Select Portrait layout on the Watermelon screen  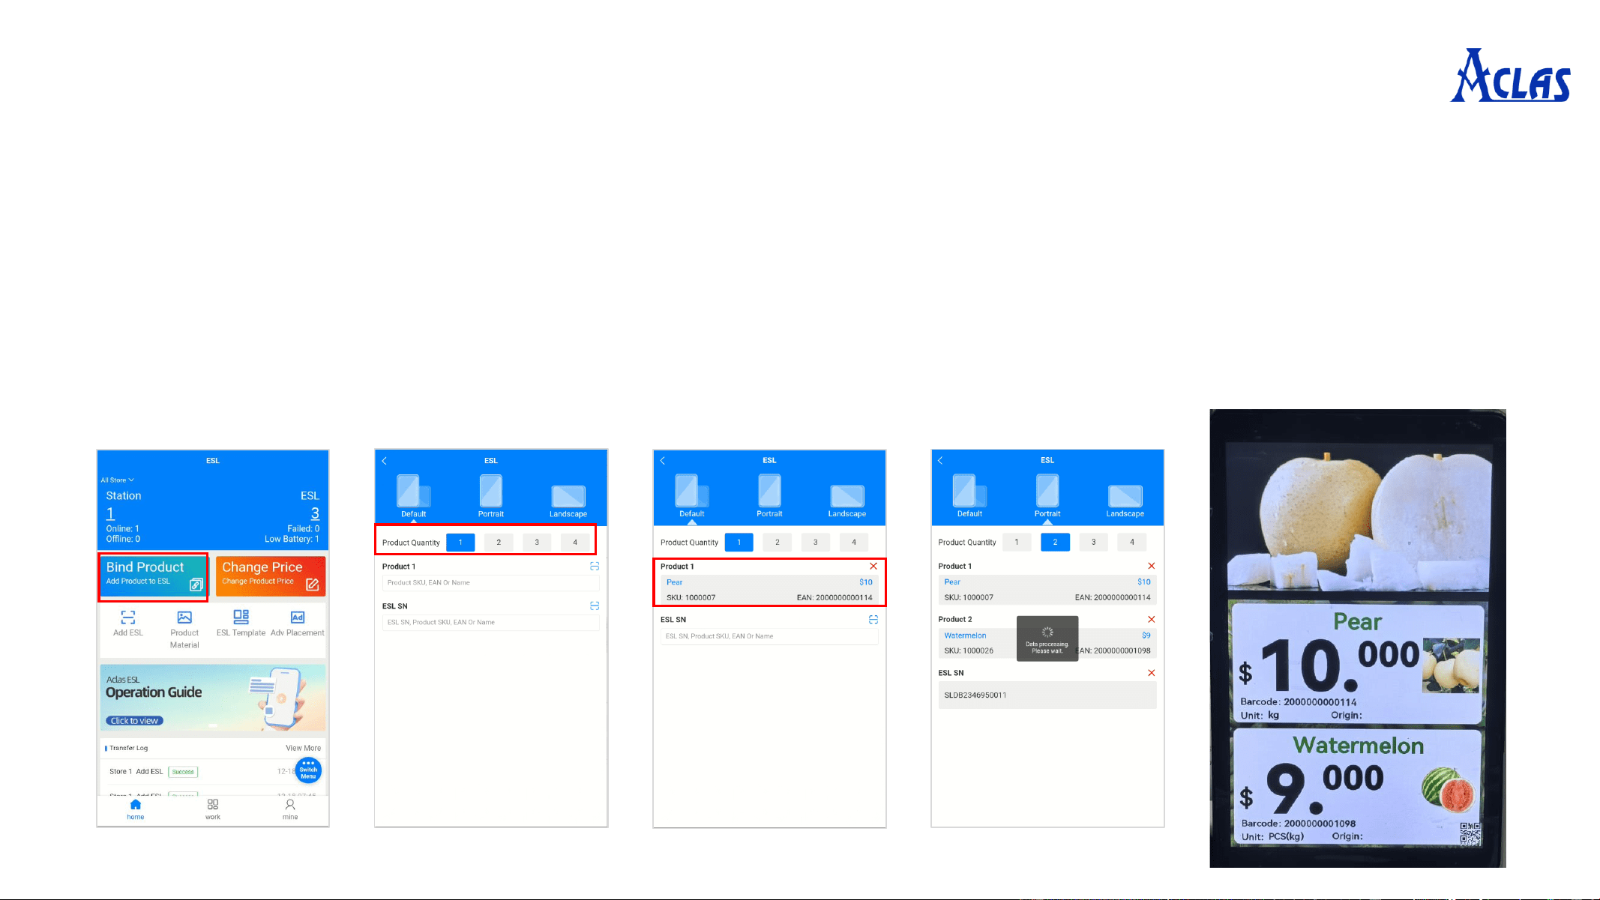coord(1047,496)
